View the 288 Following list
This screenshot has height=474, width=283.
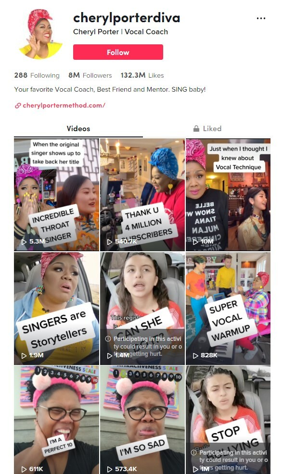pos(37,75)
